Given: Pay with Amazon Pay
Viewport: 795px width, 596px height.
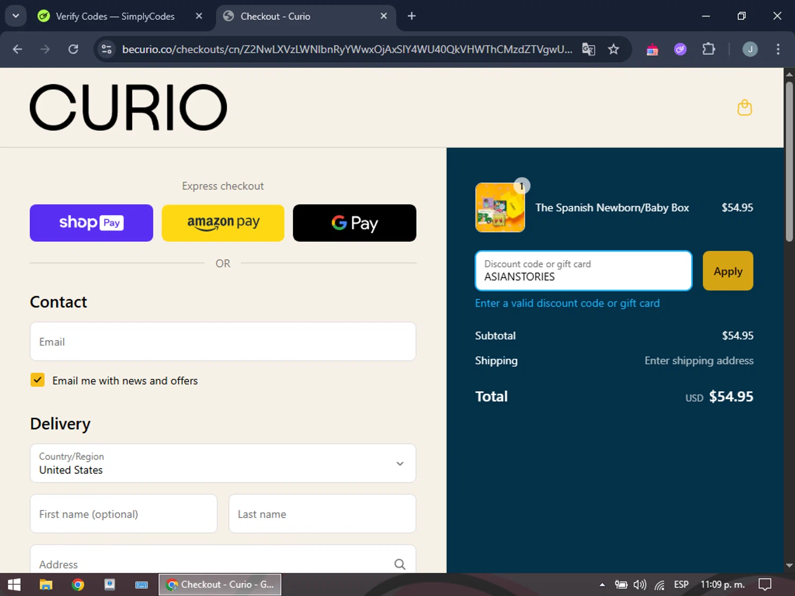Looking at the screenshot, I should 223,223.
